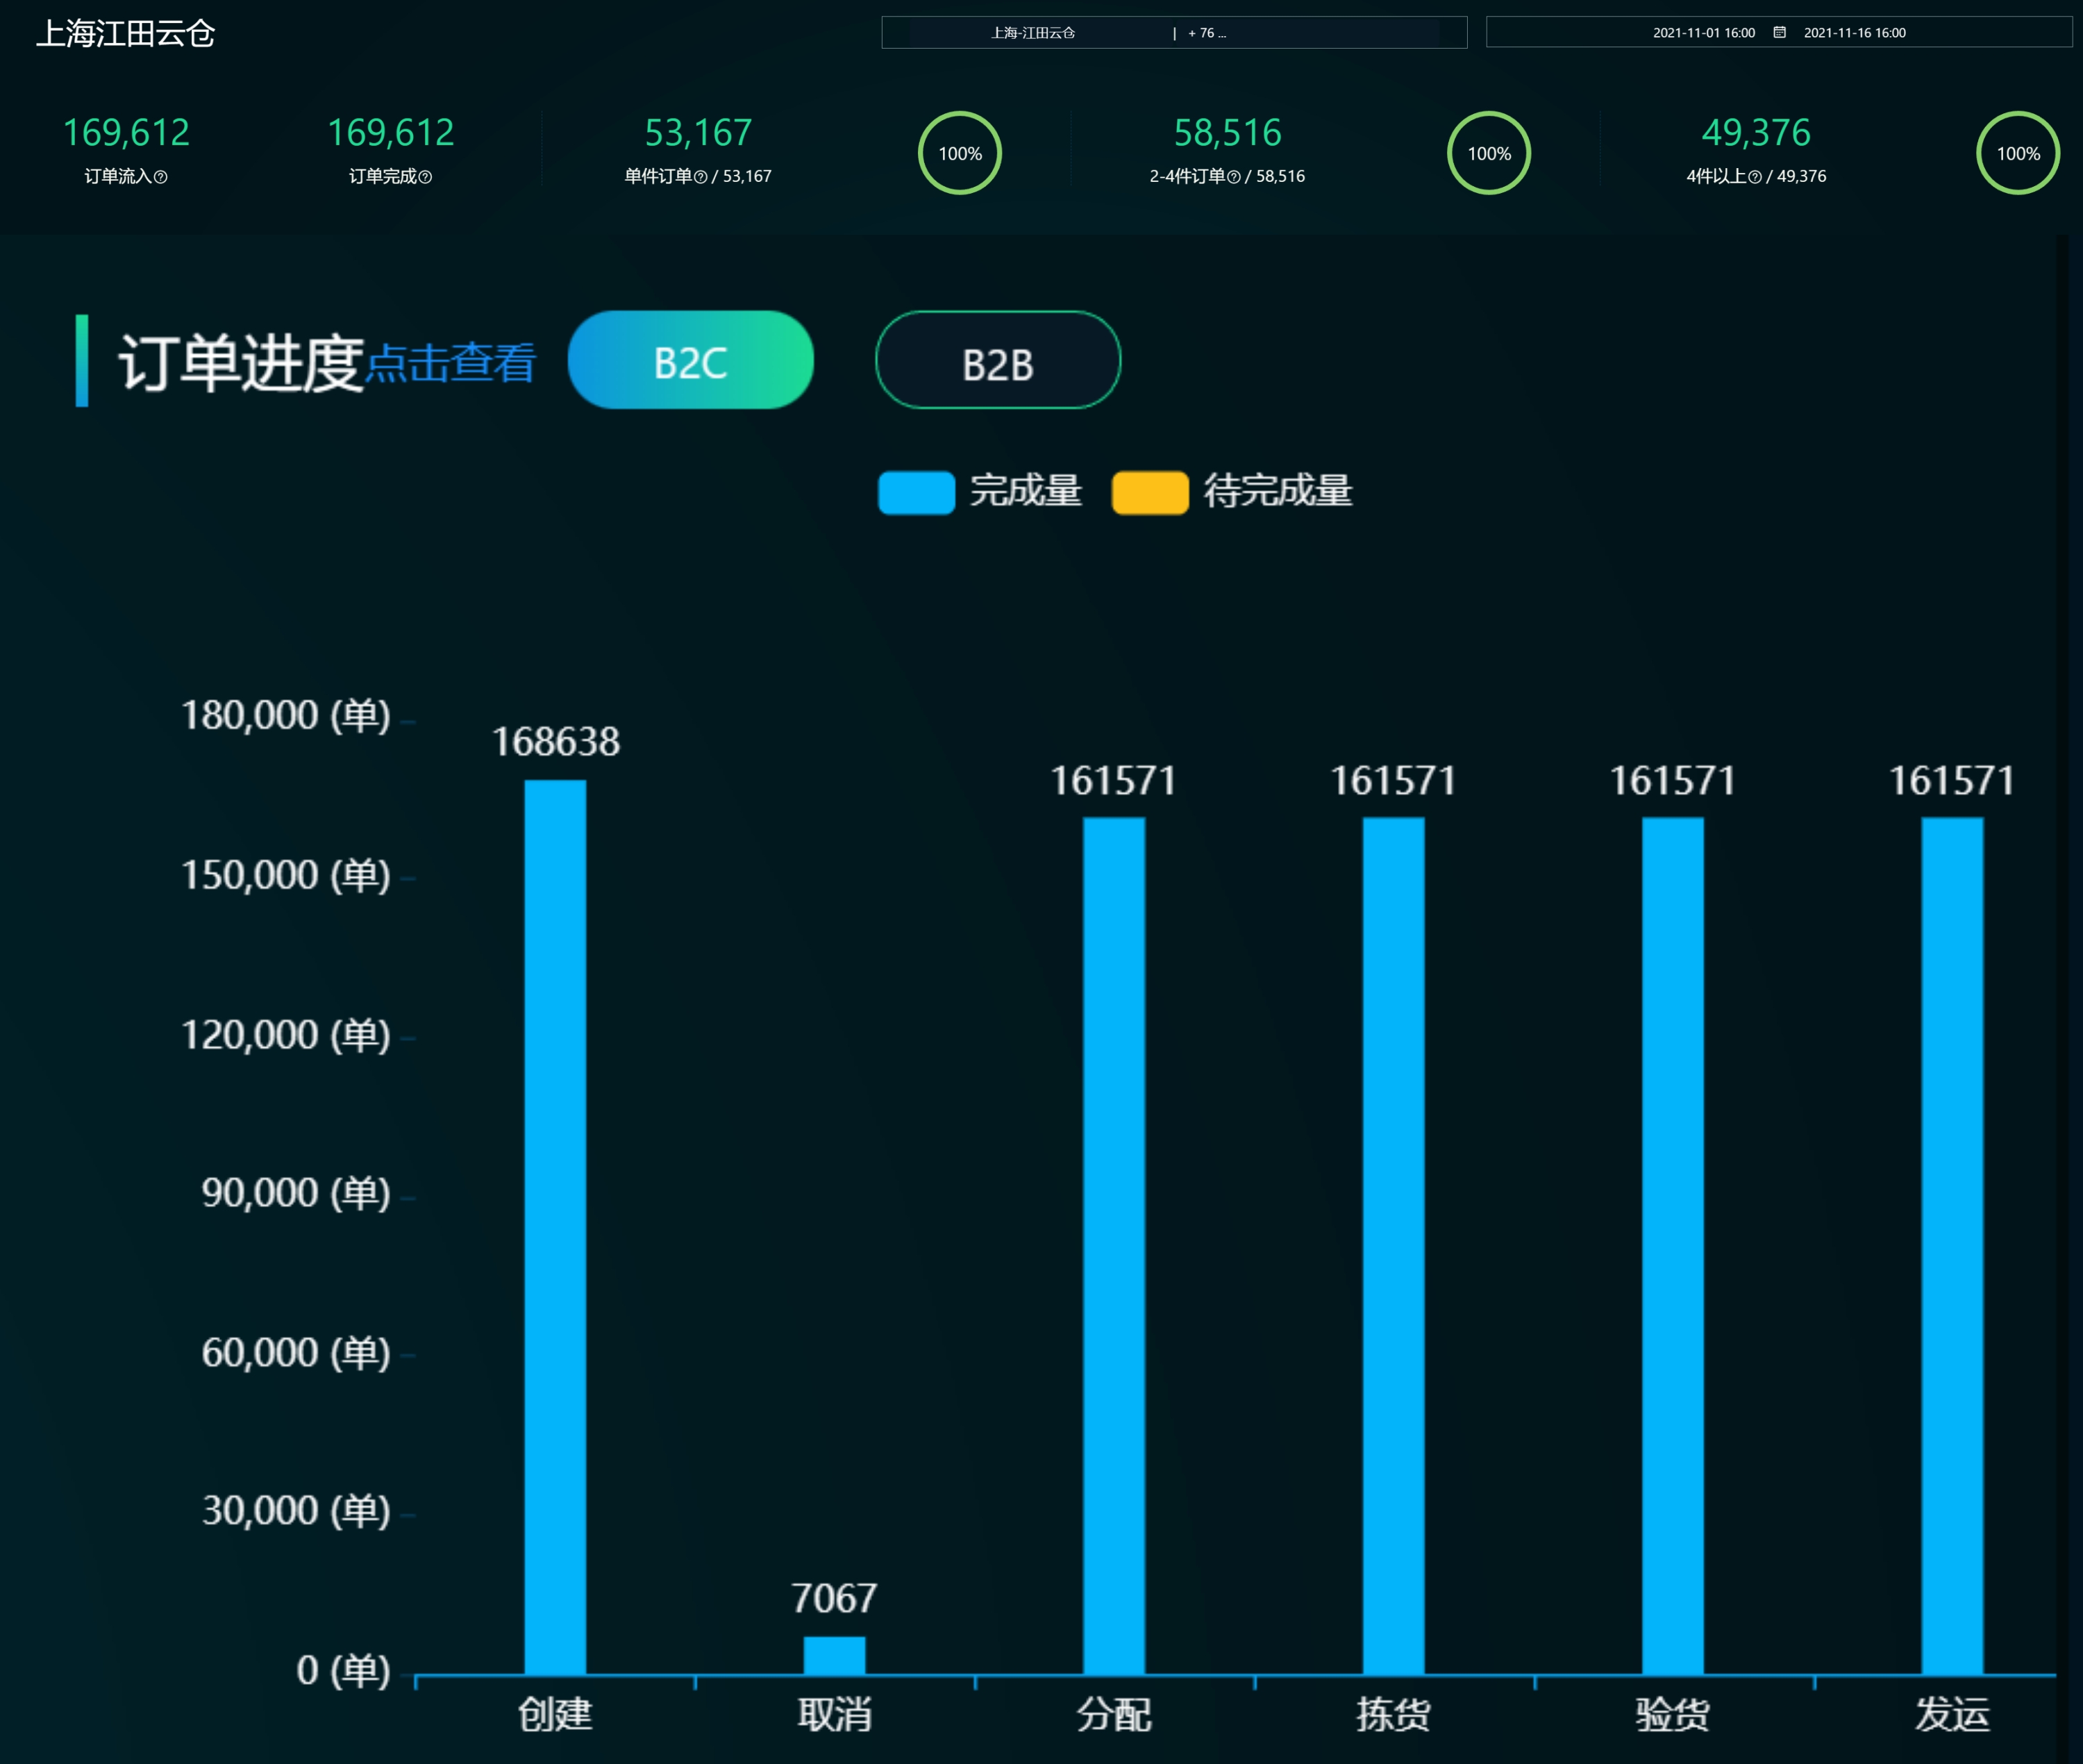Click the 180,000 (单) y-axis label
2083x1764 pixels.
coord(286,716)
